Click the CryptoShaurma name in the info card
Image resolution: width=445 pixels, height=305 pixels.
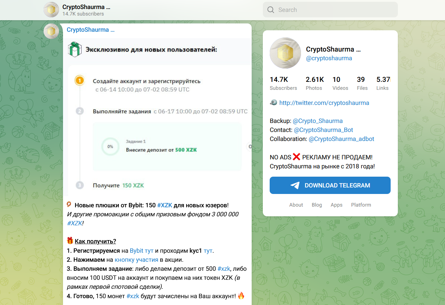click(333, 49)
